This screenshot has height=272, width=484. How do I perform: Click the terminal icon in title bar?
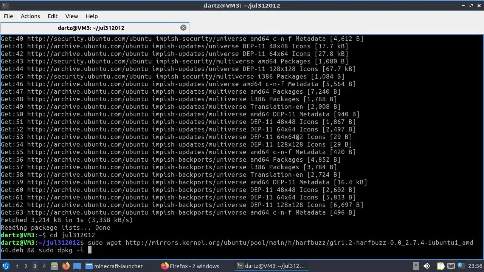click(x=5, y=6)
